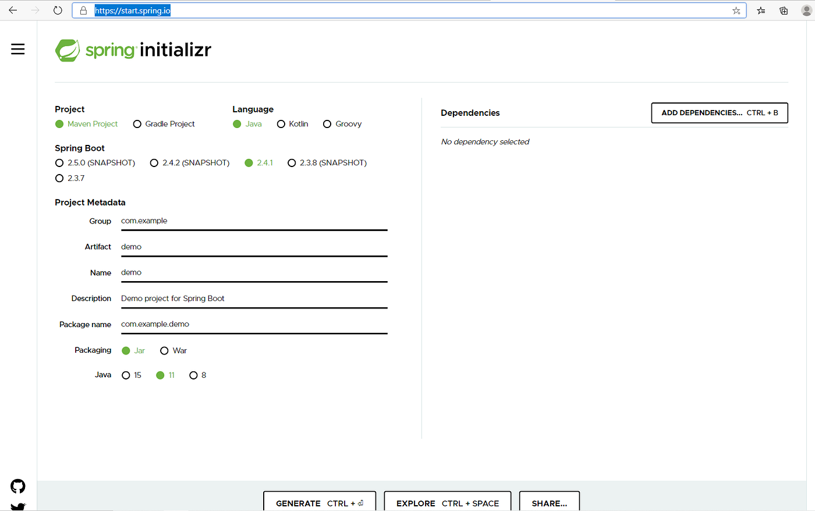Image resolution: width=815 pixels, height=511 pixels.
Task: Select Jar packaging option
Action: click(133, 350)
